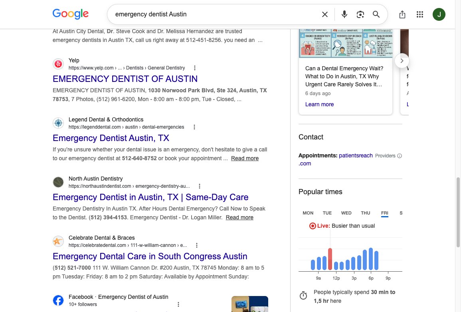This screenshot has height=312, width=461.
Task: Click dental emergency infographic thumbnail
Action: click(346, 44)
